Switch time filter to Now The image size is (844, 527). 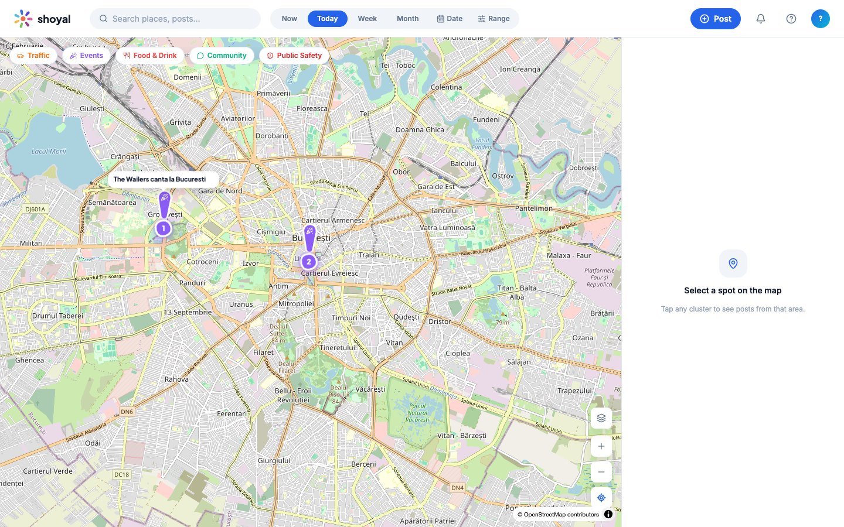[290, 19]
